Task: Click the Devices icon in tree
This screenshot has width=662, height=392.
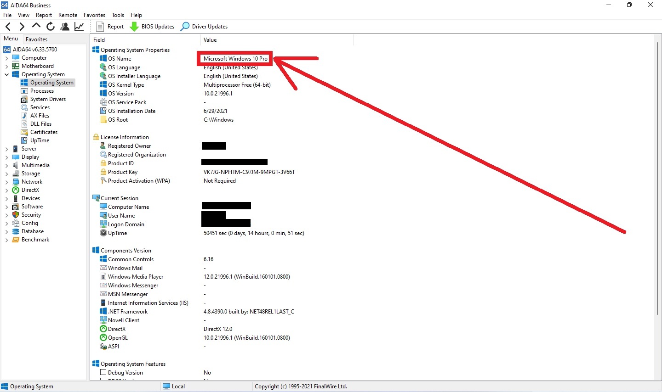Action: tap(16, 198)
